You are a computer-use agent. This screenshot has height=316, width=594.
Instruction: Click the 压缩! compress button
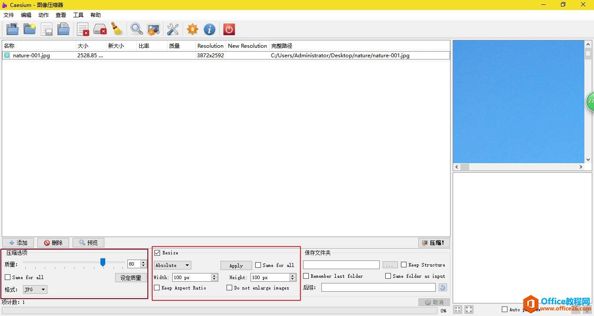(434, 243)
